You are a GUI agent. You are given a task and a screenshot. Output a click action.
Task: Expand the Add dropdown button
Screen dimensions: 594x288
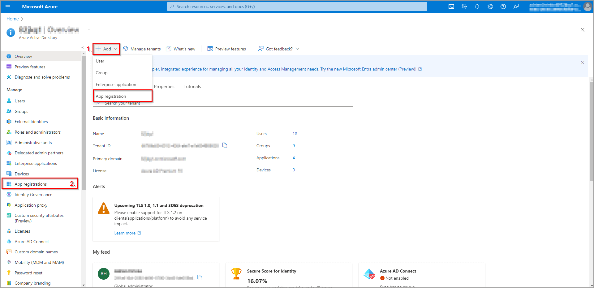coord(106,49)
